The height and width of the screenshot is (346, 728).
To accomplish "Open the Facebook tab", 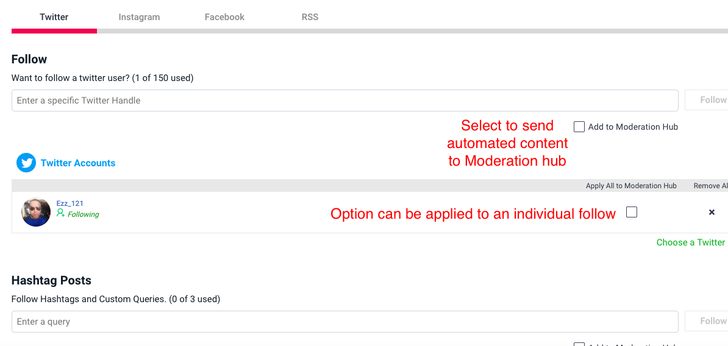I will 225,17.
